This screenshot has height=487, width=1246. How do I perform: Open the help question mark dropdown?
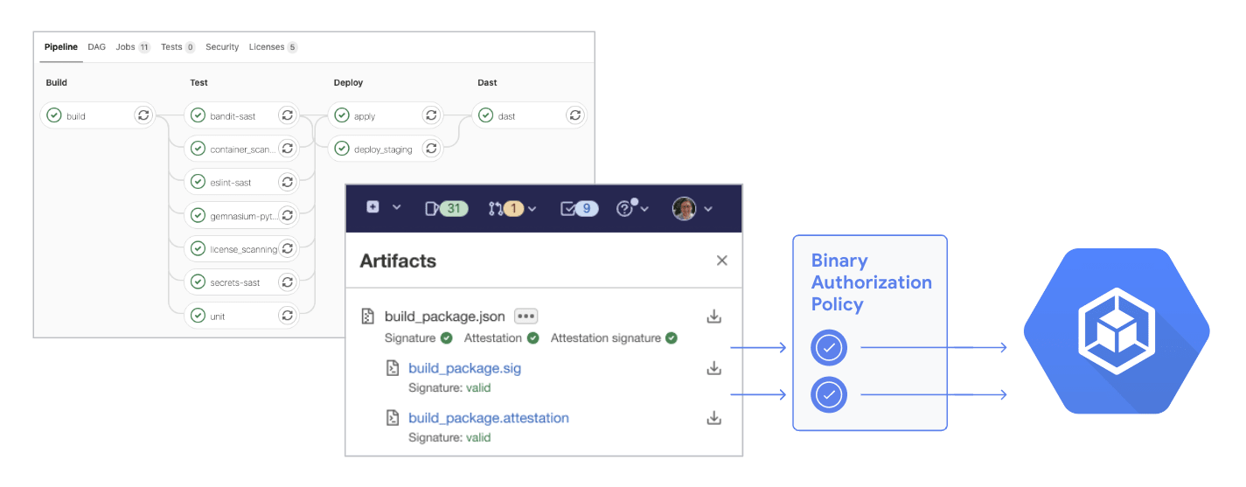pyautogui.click(x=633, y=208)
